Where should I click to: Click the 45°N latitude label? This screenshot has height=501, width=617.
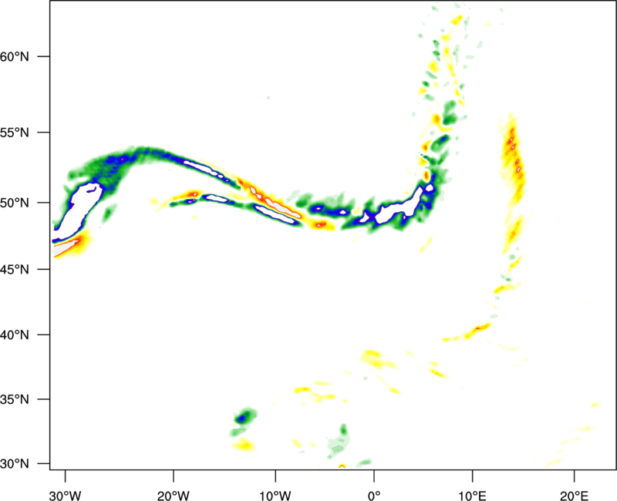click(x=15, y=269)
